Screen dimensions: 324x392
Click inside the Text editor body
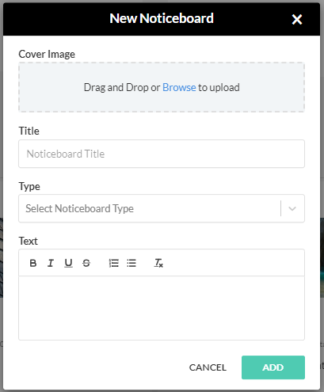tap(162, 308)
